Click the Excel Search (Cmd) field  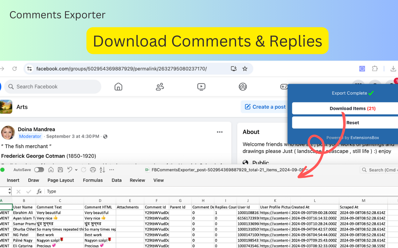pos(379,170)
